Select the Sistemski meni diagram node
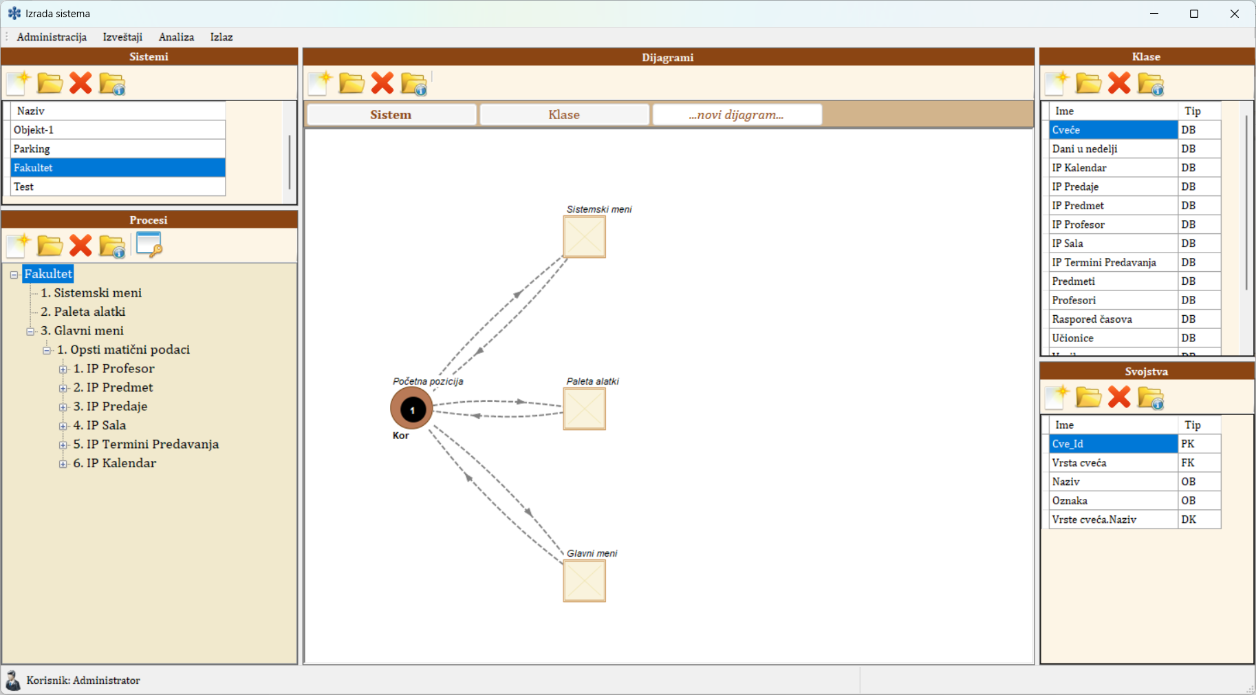This screenshot has height=695, width=1256. point(584,237)
